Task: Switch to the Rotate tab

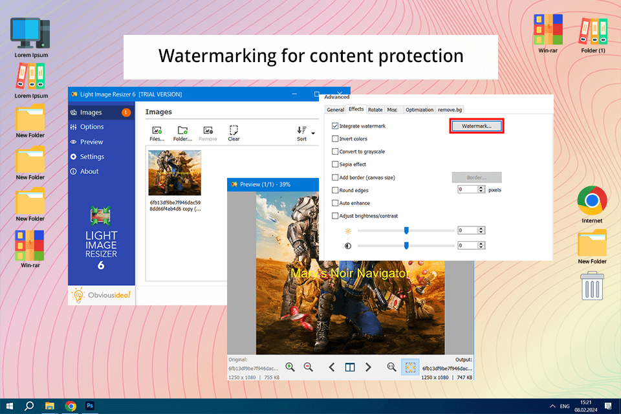Action: tap(375, 110)
